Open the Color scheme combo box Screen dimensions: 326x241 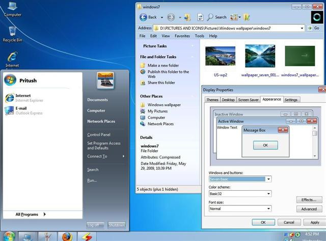(x=240, y=194)
